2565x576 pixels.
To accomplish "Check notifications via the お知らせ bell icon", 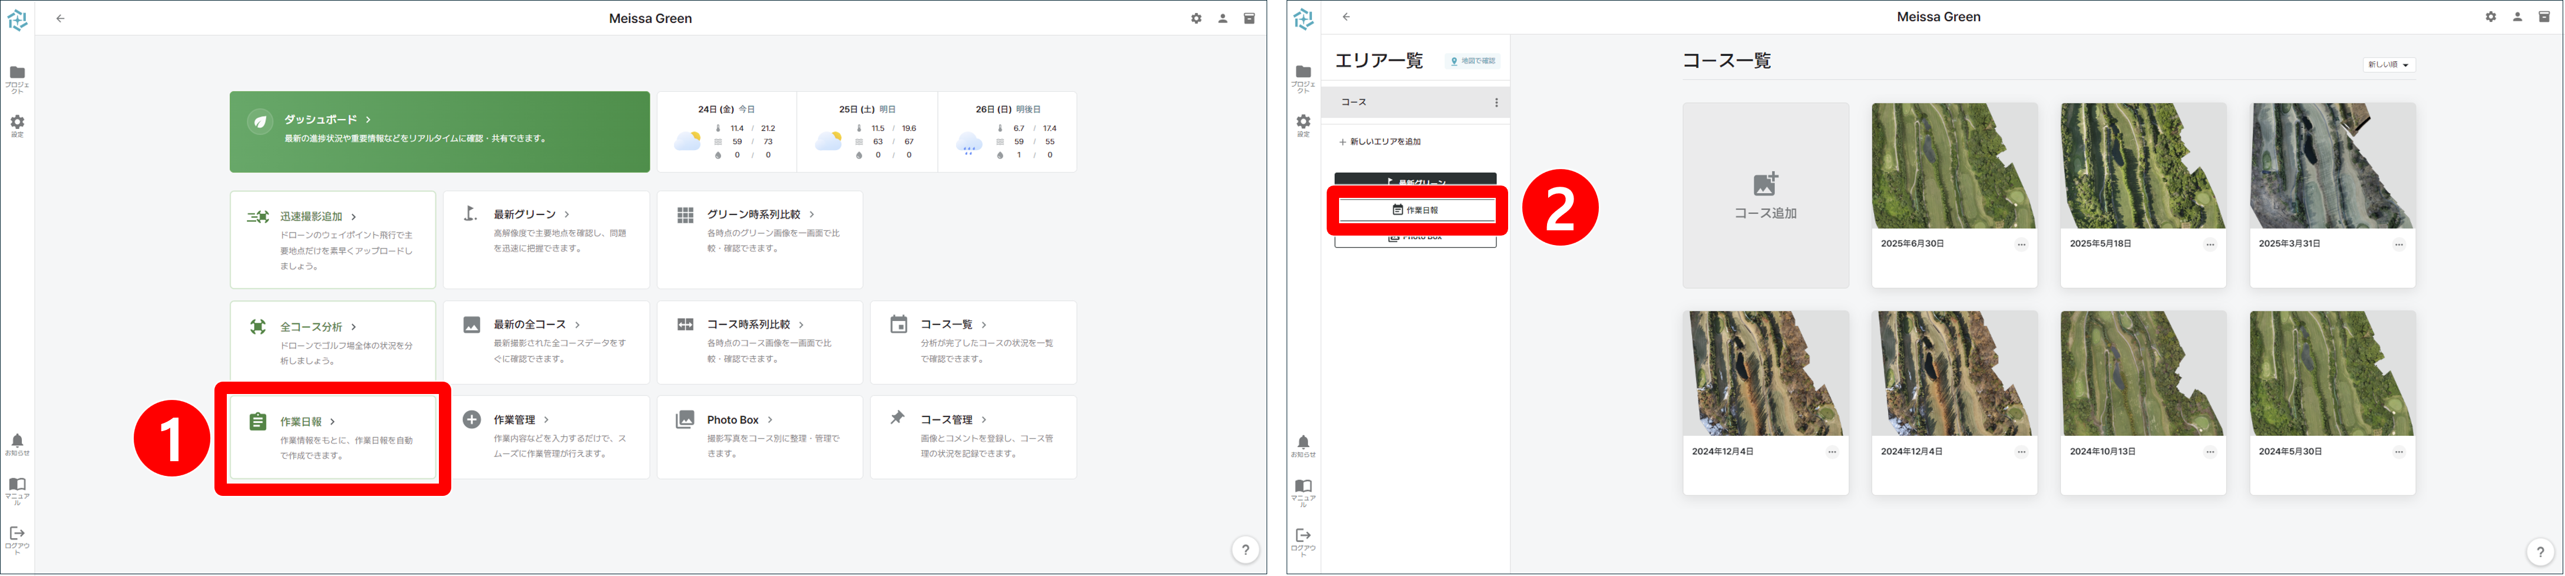I will click(17, 441).
